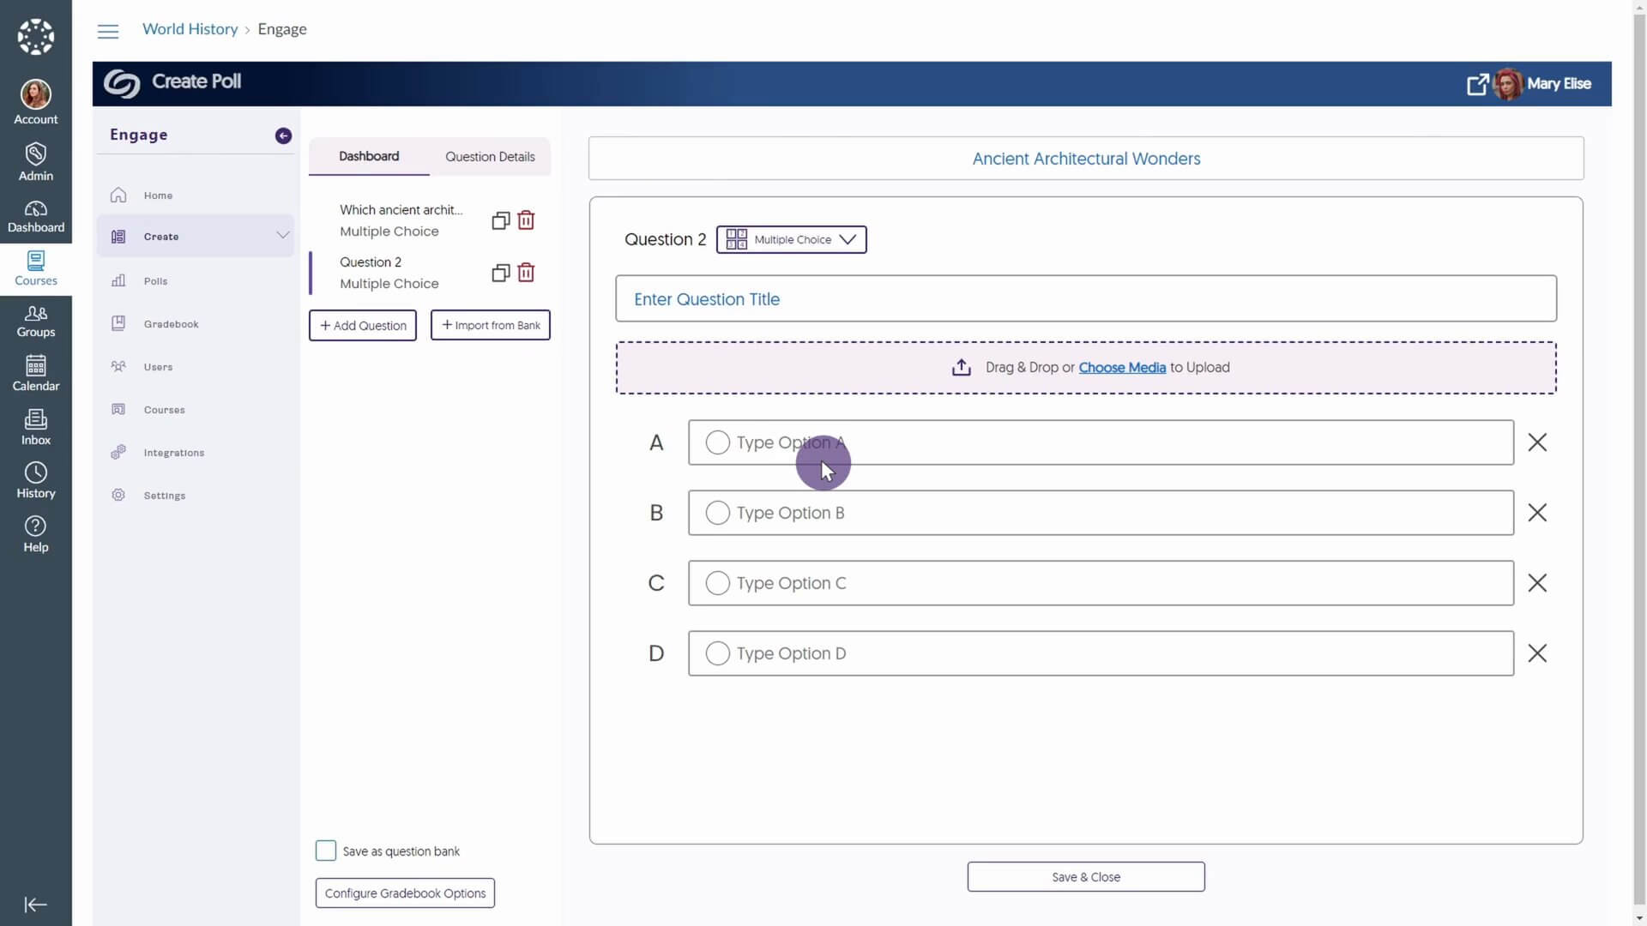
Task: Click the Enter Question Title field
Action: (x=1086, y=299)
